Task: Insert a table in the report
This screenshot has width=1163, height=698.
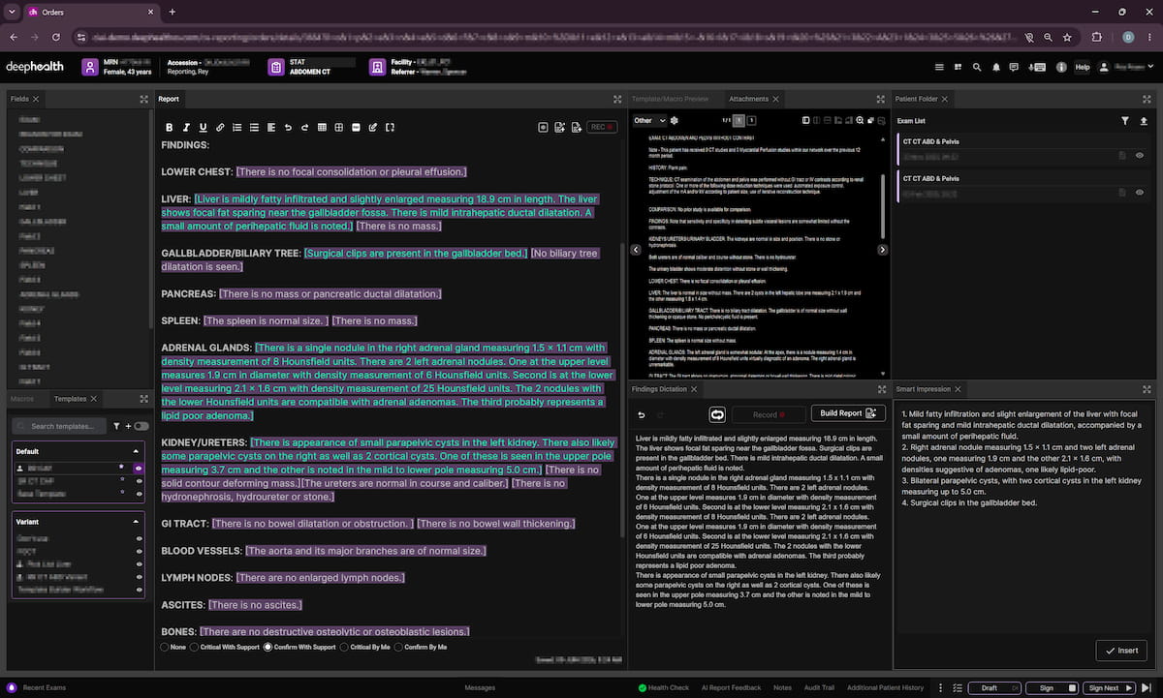Action: point(322,127)
